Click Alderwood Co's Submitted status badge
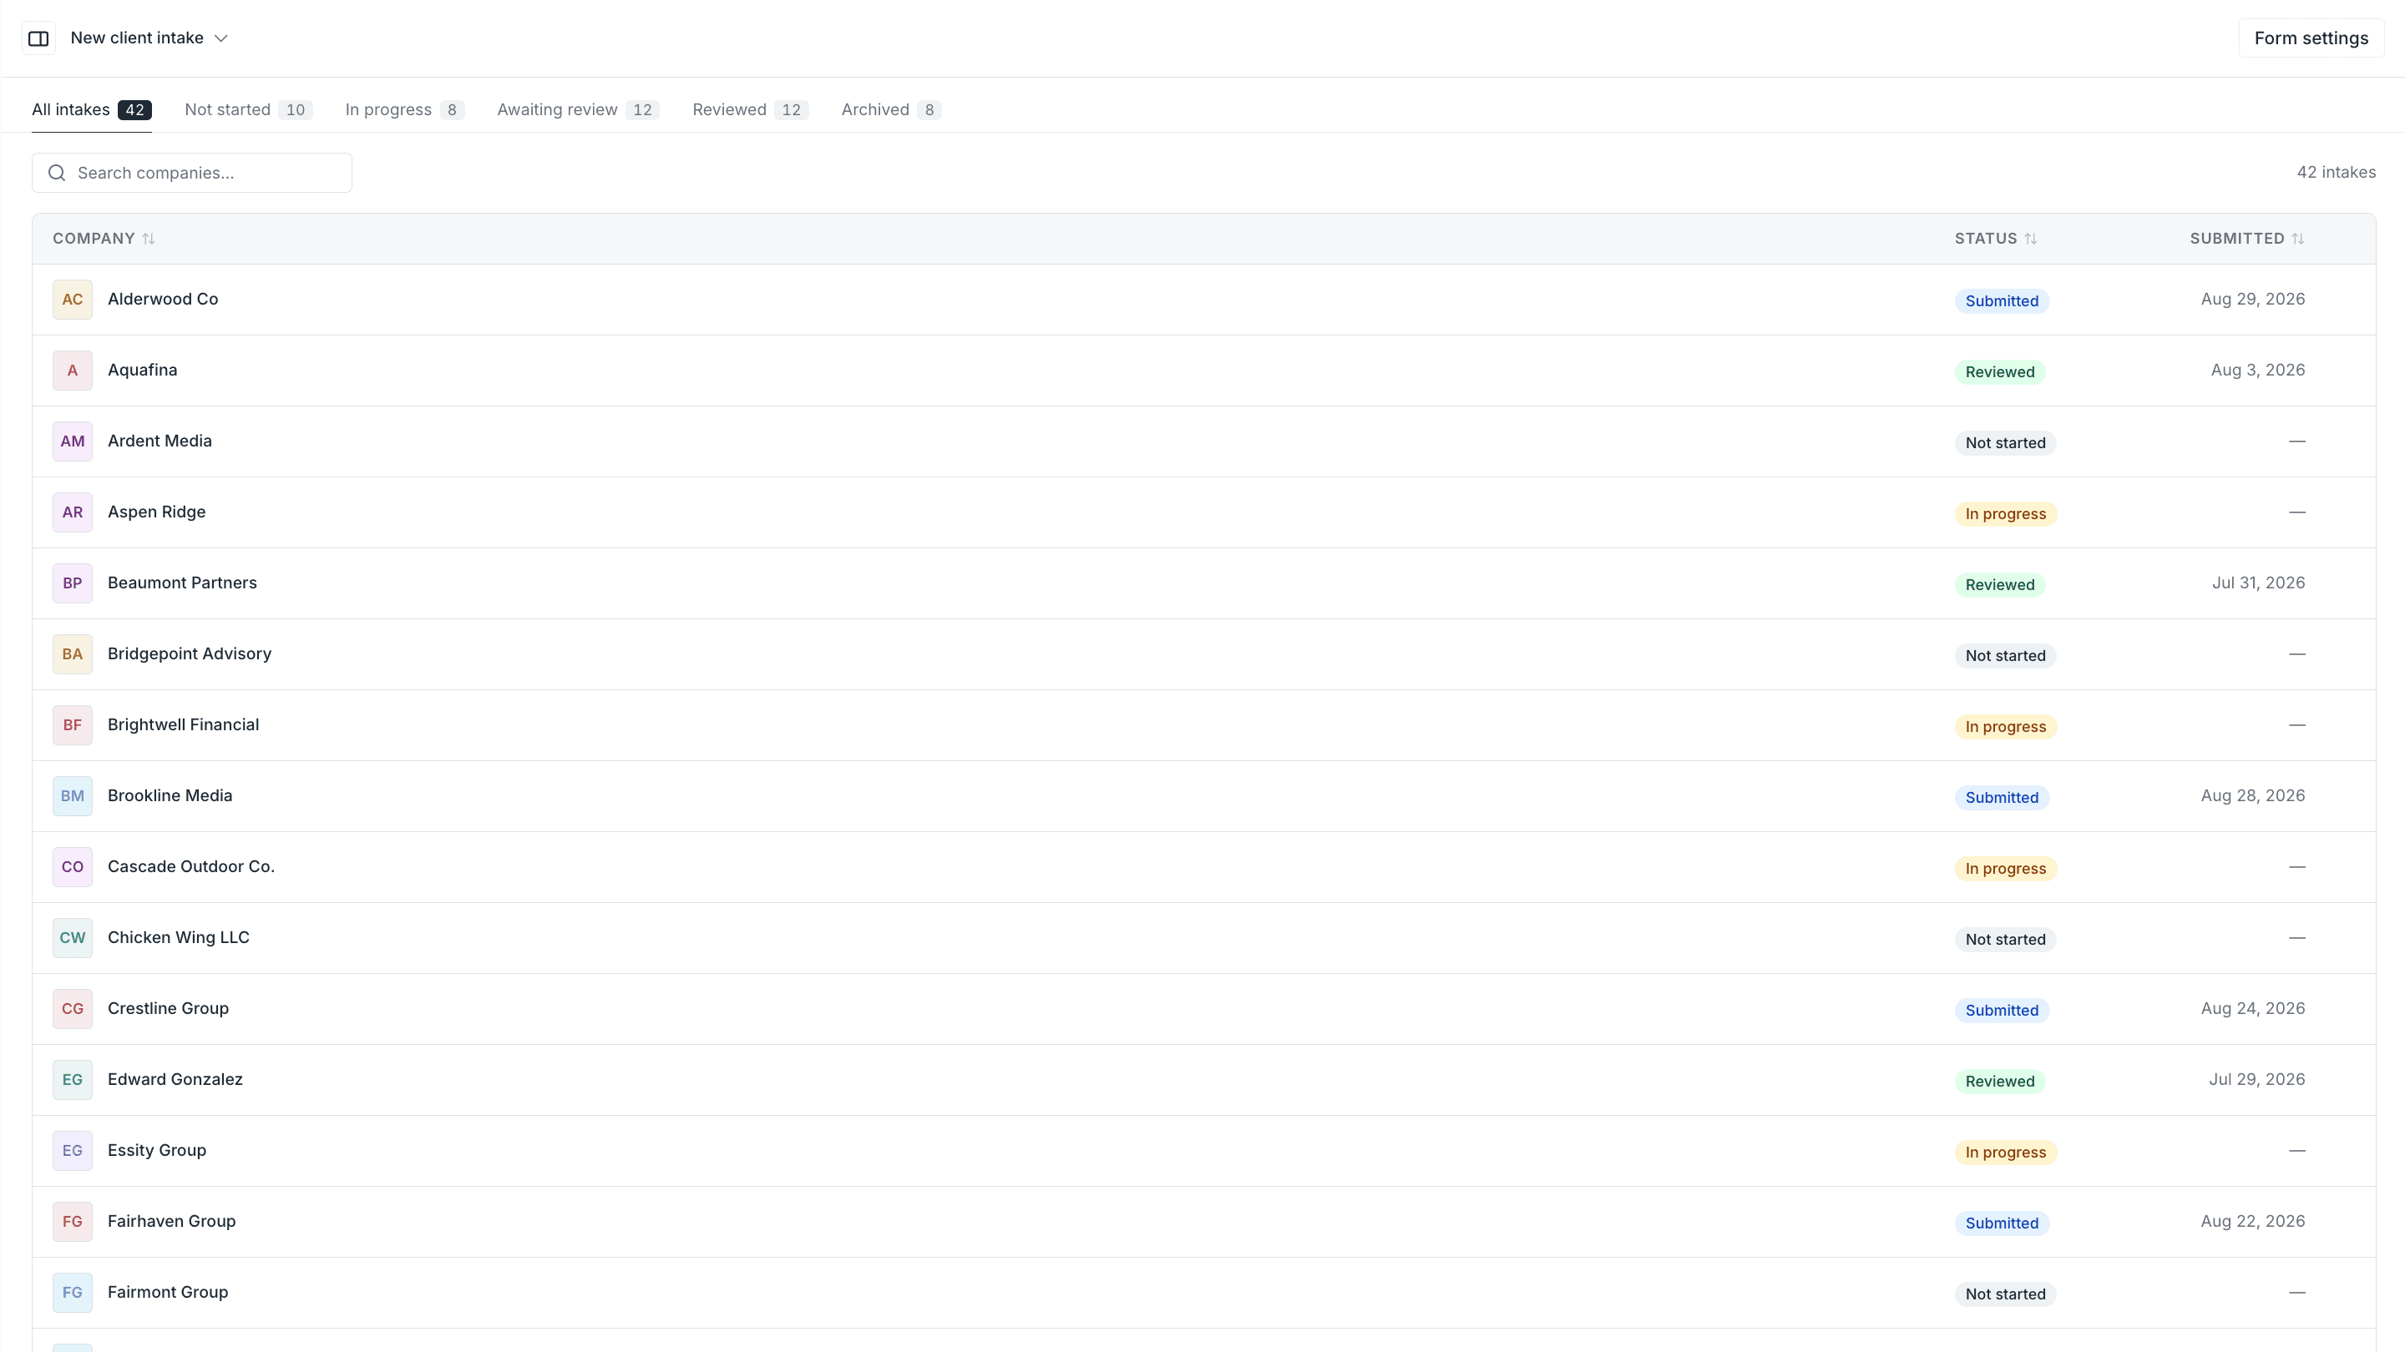Screen dimensions: 2405x1352 pyautogui.click(x=2002, y=300)
